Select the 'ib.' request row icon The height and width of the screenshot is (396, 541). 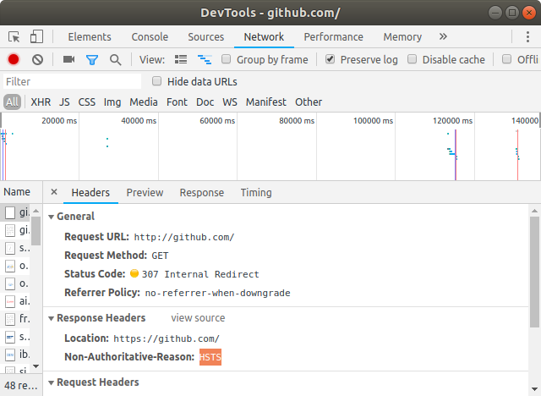tap(10, 355)
